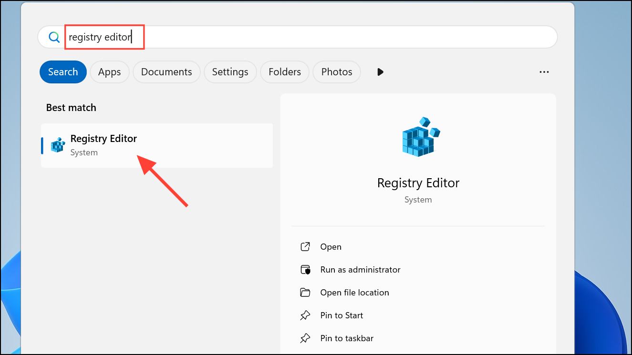The height and width of the screenshot is (355, 632).
Task: Click the Open file location folder icon
Action: pos(305,293)
